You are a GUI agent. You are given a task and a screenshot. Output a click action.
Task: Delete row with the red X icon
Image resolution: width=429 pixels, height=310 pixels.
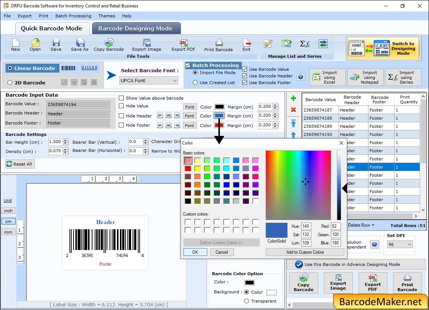coord(293,109)
